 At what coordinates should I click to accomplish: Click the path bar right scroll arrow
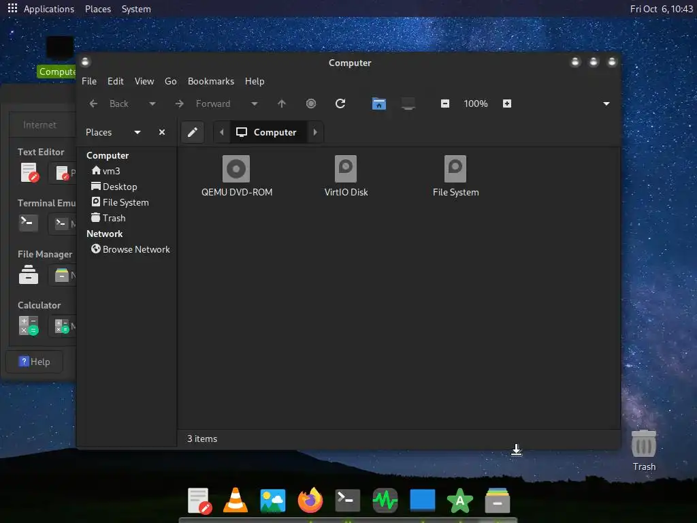point(315,132)
